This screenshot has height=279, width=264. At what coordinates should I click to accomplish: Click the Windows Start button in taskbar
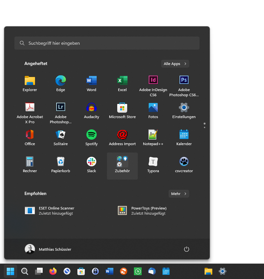(10, 271)
